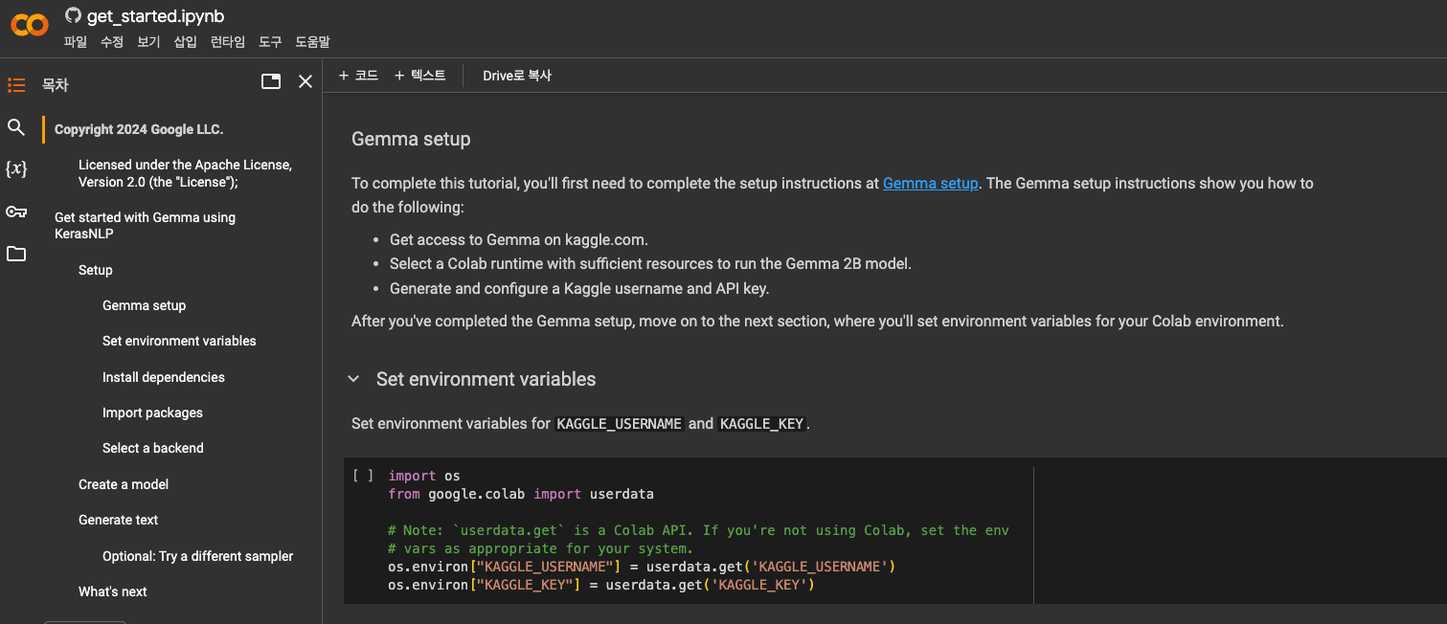Open the secrets key icon
Viewport: 1447px width, 624px height.
coord(16,212)
